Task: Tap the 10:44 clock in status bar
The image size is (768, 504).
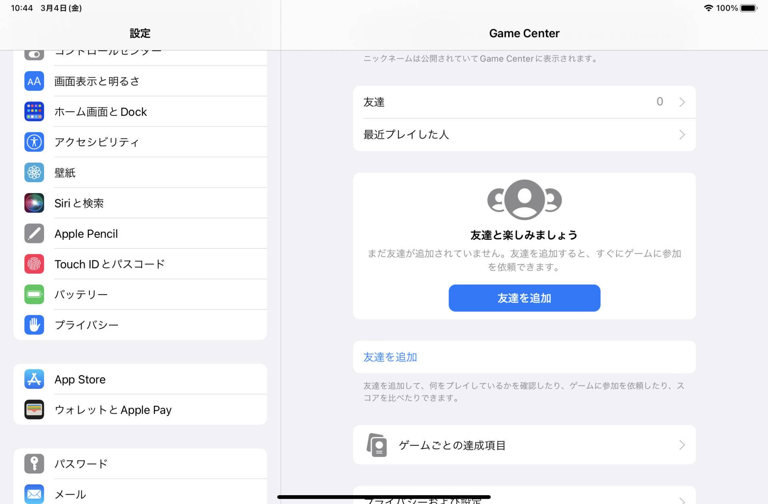Action: 22,8
